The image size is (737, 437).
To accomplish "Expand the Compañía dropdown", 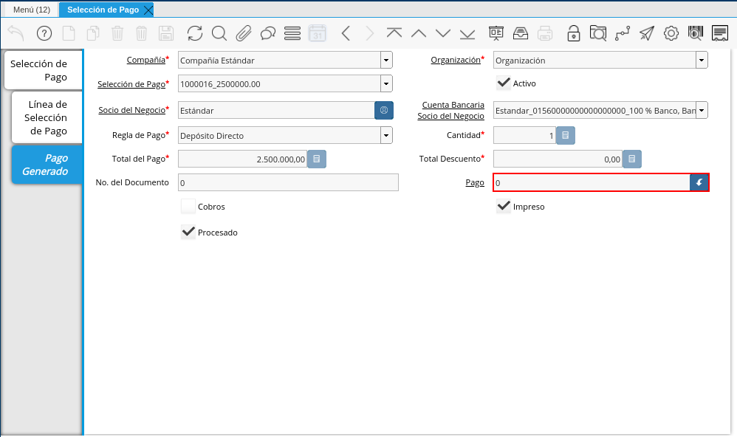I will tap(386, 61).
